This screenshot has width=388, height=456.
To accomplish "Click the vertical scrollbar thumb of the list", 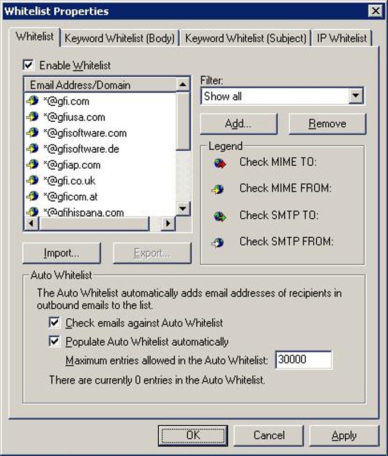I will [x=183, y=121].
